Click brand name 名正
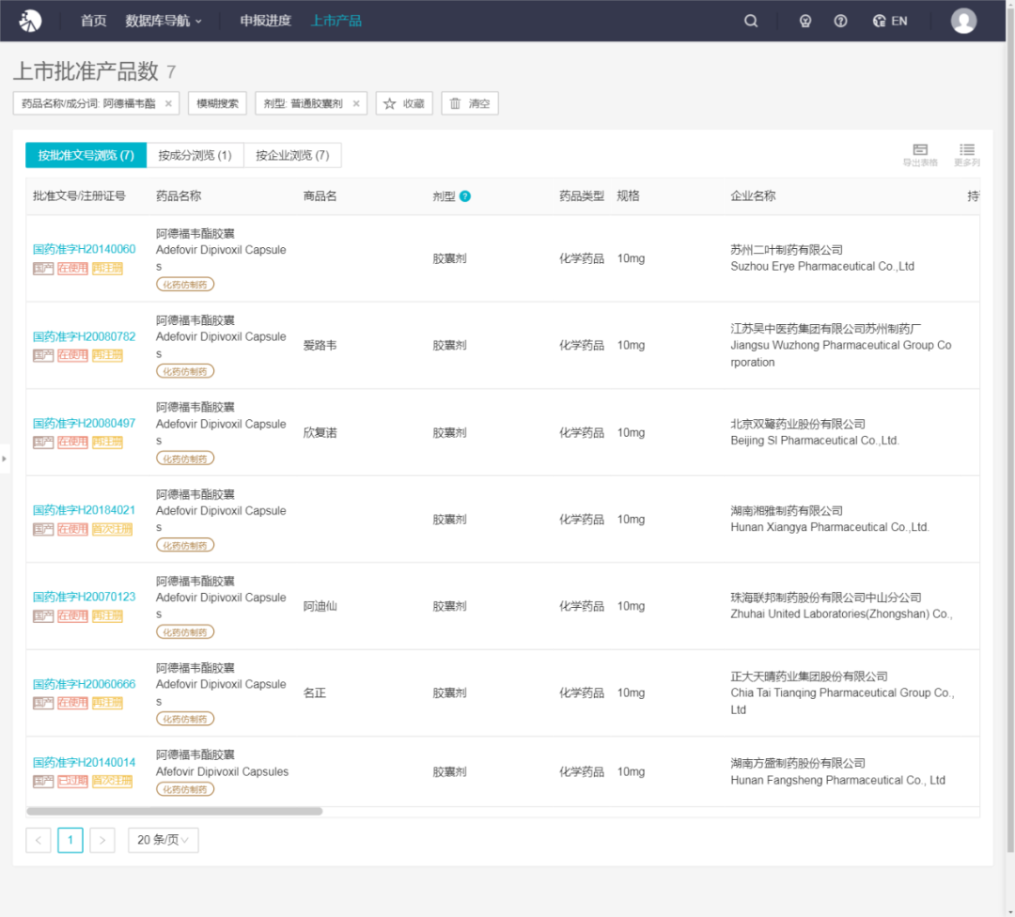 [315, 693]
